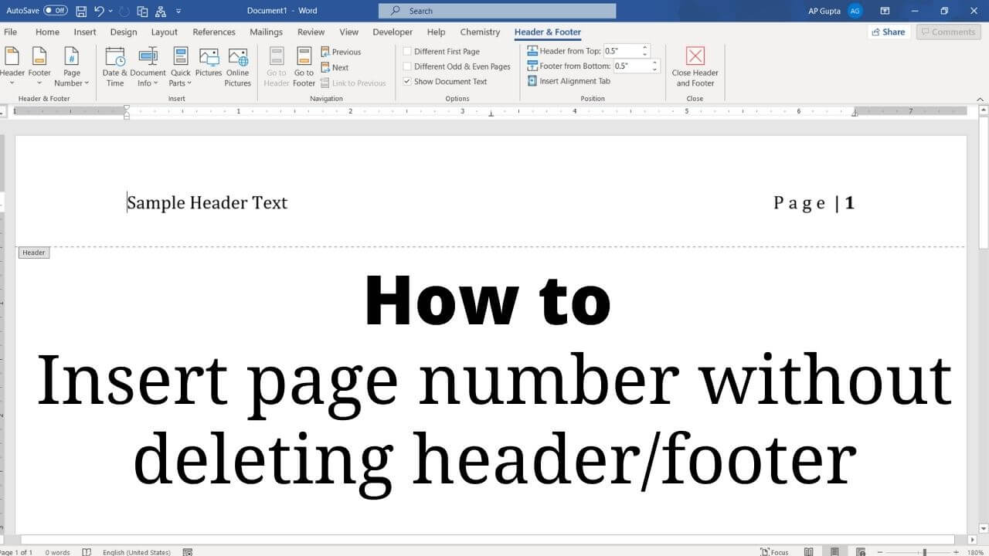This screenshot has width=989, height=556.
Task: Insert a picture using the Pictures icon
Action: (x=208, y=66)
